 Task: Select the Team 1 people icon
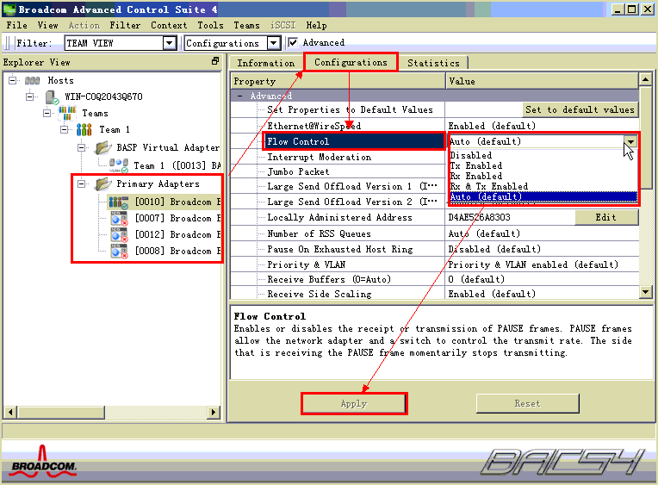[x=84, y=129]
